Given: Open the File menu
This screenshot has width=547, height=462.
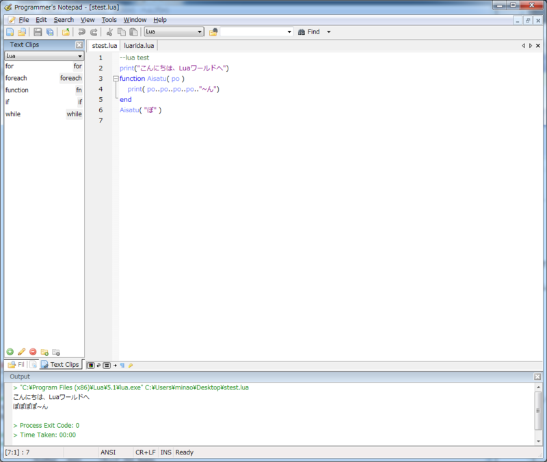Looking at the screenshot, I should point(24,20).
